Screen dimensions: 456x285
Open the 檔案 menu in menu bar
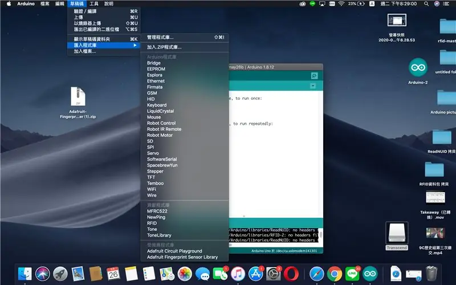pyautogui.click(x=44, y=4)
